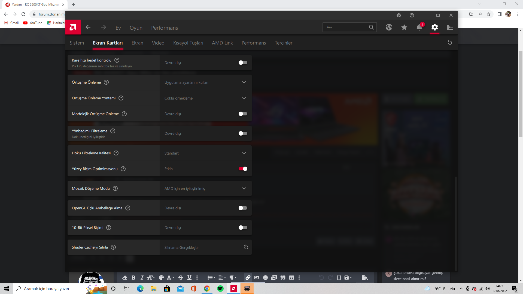Click the notifications bell icon
Image resolution: width=523 pixels, height=294 pixels.
pos(419,27)
